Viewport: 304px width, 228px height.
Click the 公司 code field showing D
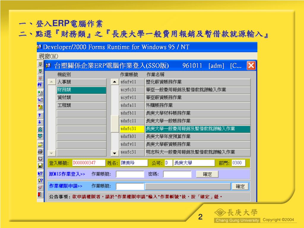click(x=169, y=163)
